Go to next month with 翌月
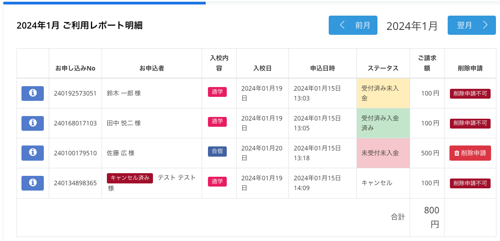 471,25
